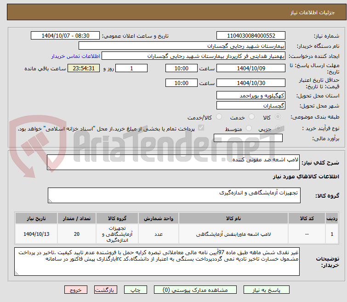Click the ردیف column header
347x302 pixels.
tap(332, 218)
